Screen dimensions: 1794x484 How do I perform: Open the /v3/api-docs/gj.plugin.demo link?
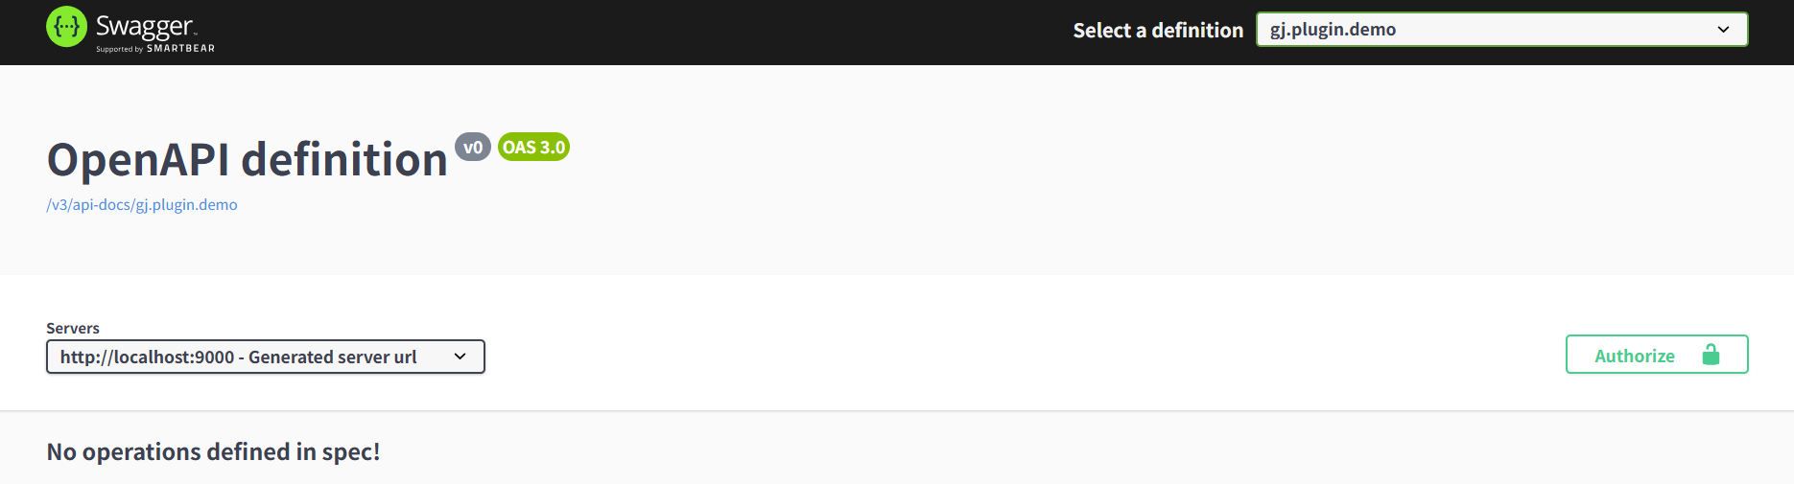(x=142, y=204)
